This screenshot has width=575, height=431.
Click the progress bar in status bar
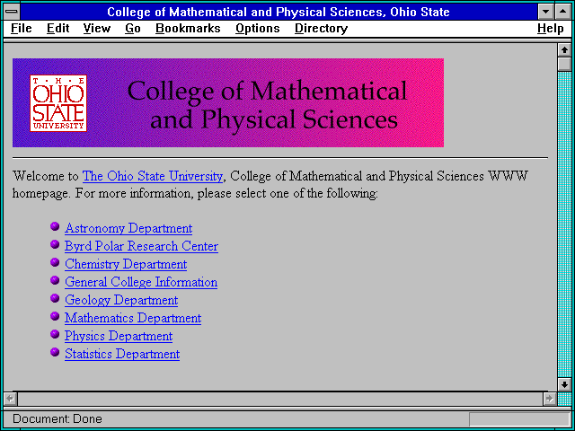(519, 419)
